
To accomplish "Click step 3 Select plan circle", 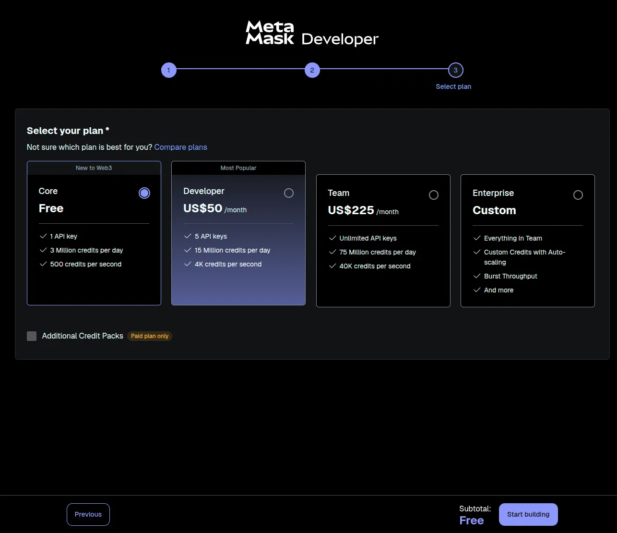I will pyautogui.click(x=455, y=70).
